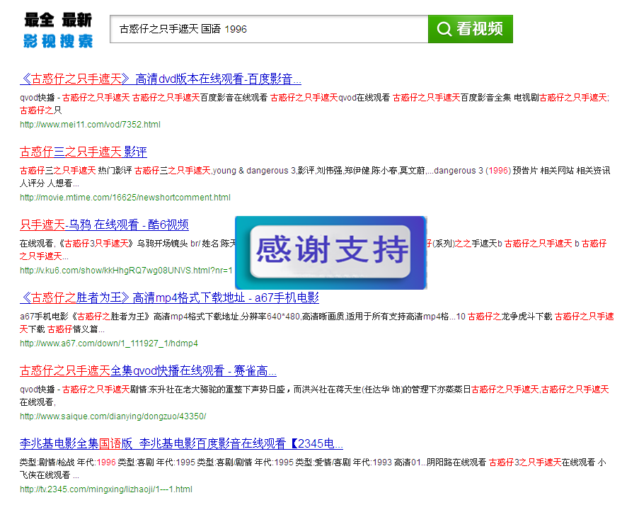The width and height of the screenshot is (639, 505).
Task: Click the 感谢支持 banner image
Action: 331,253
